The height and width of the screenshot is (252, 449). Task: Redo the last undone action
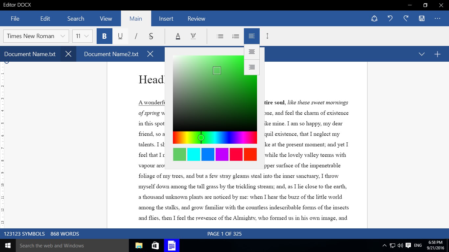coord(406,19)
